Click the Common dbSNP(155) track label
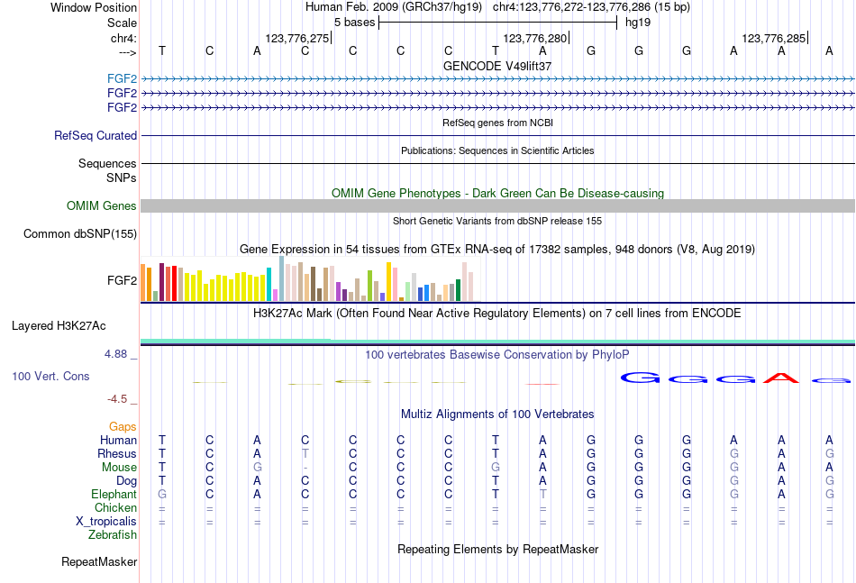This screenshot has height=583, width=856. 79,233
